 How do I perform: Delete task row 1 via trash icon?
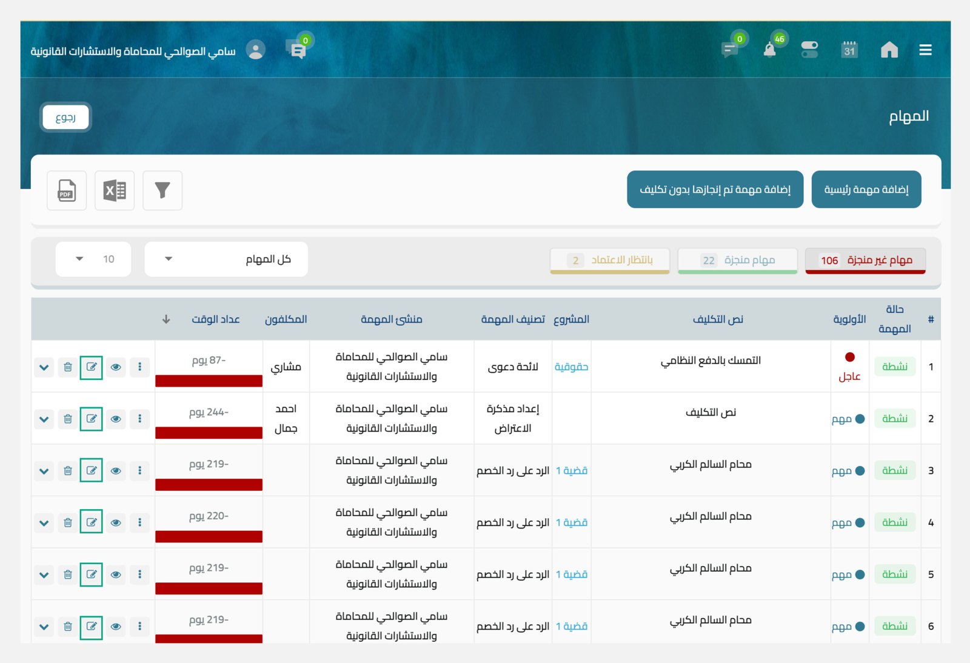tap(68, 367)
